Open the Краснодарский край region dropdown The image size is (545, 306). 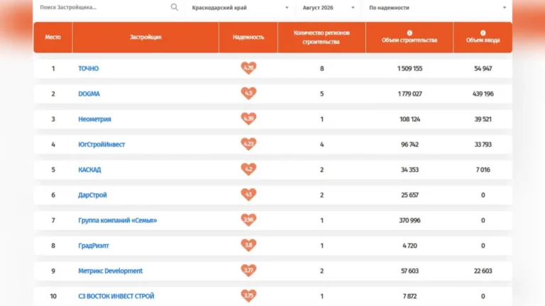tap(240, 8)
